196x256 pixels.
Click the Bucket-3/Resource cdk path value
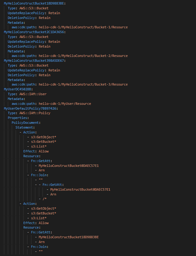coord(83,84)
